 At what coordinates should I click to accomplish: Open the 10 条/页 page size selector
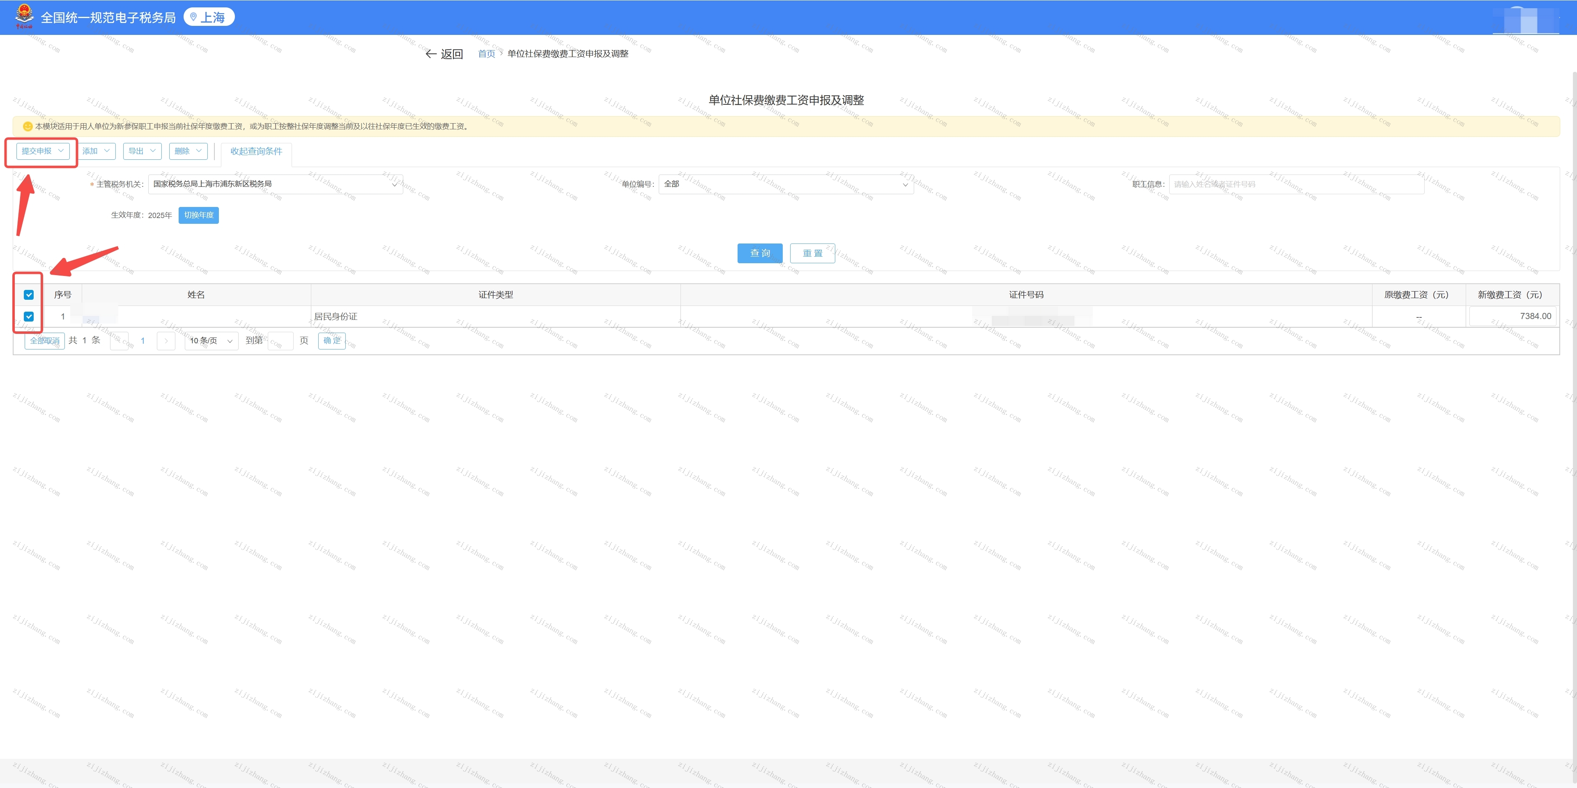211,341
